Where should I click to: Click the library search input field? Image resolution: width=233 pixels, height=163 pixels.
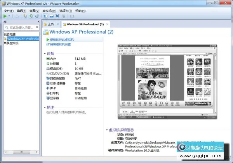coord(21,28)
